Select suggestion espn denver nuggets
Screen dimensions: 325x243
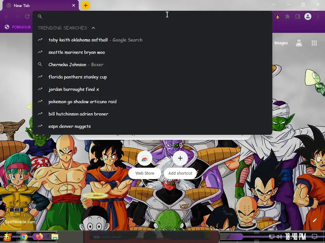point(152,126)
